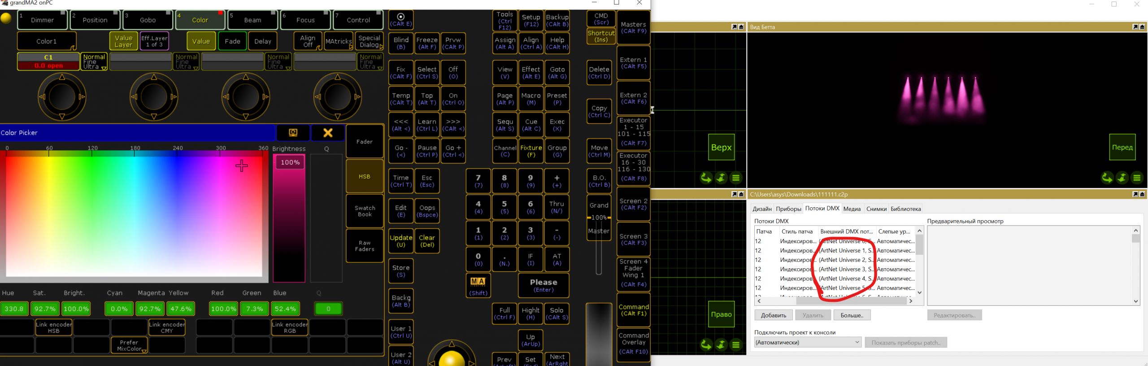Click the rotate arrow icon in the Верх viewport
Image resolution: width=1148 pixels, height=366 pixels.
(706, 178)
